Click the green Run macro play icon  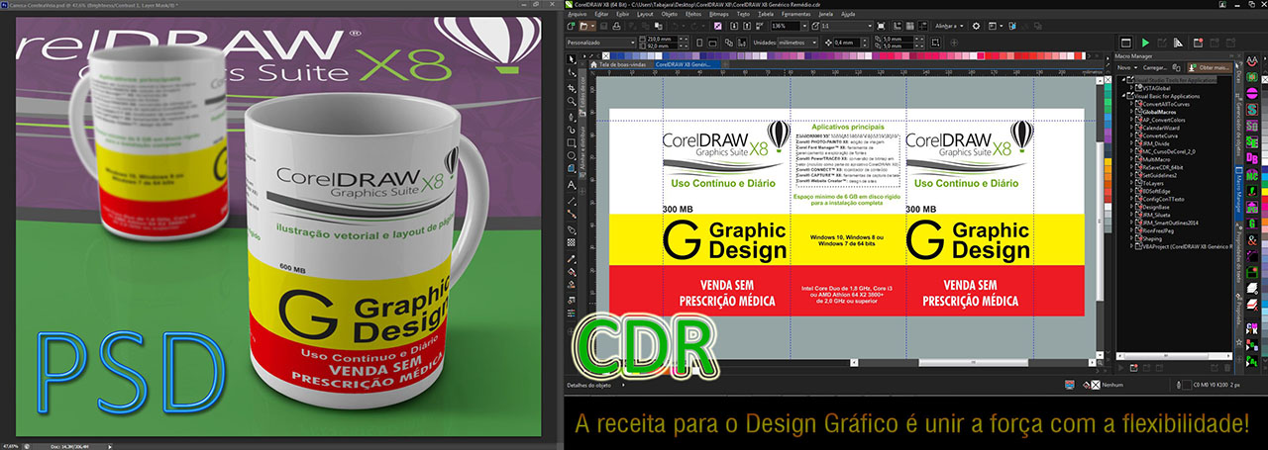pos(1145,43)
